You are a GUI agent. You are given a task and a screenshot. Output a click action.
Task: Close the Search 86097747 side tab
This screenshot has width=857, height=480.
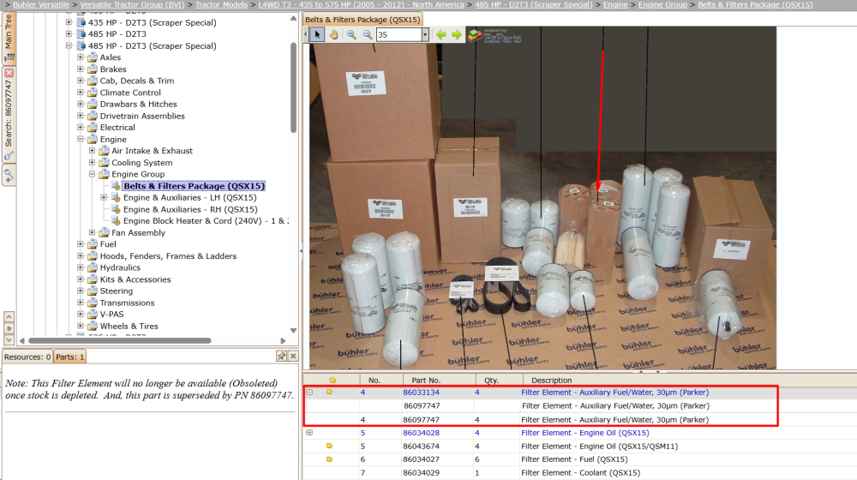point(9,72)
